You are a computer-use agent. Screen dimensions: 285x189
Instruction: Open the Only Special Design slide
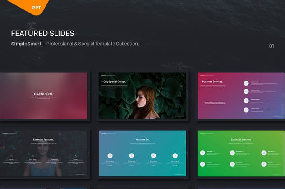tap(142, 95)
